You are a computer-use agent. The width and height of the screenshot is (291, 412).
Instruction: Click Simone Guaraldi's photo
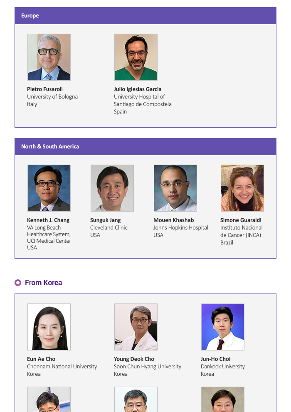click(x=242, y=188)
